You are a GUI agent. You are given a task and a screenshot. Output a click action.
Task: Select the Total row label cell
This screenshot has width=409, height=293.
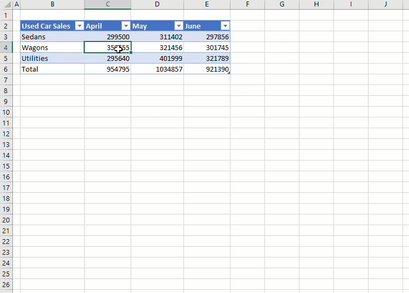tap(52, 69)
